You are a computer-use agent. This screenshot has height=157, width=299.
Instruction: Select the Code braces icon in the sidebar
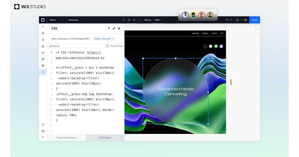click(43, 72)
